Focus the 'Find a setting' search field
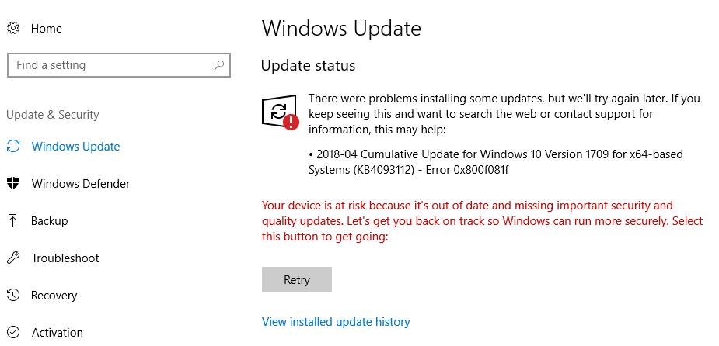719x346 pixels. [x=109, y=65]
